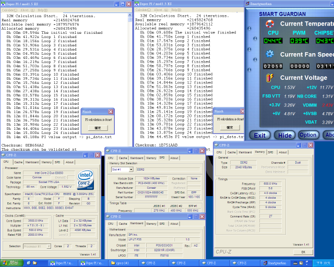Select SPD tab in CPU-Z Mainboard window

click(162, 224)
